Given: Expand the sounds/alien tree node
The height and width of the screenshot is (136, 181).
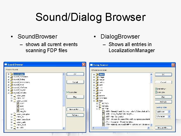Looking at the screenshot, I should coord(9,74).
